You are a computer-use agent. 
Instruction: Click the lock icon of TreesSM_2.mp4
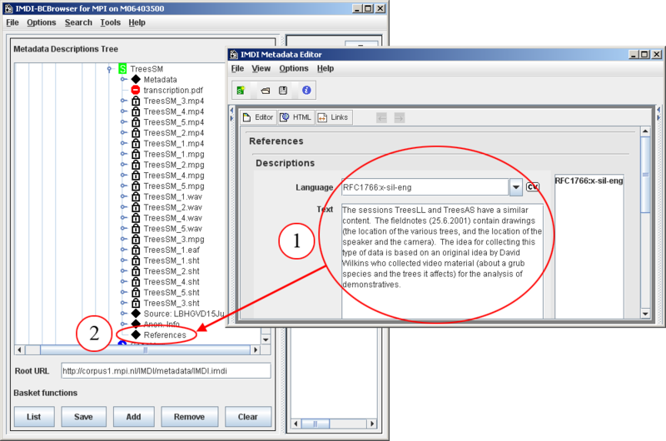coord(136,132)
